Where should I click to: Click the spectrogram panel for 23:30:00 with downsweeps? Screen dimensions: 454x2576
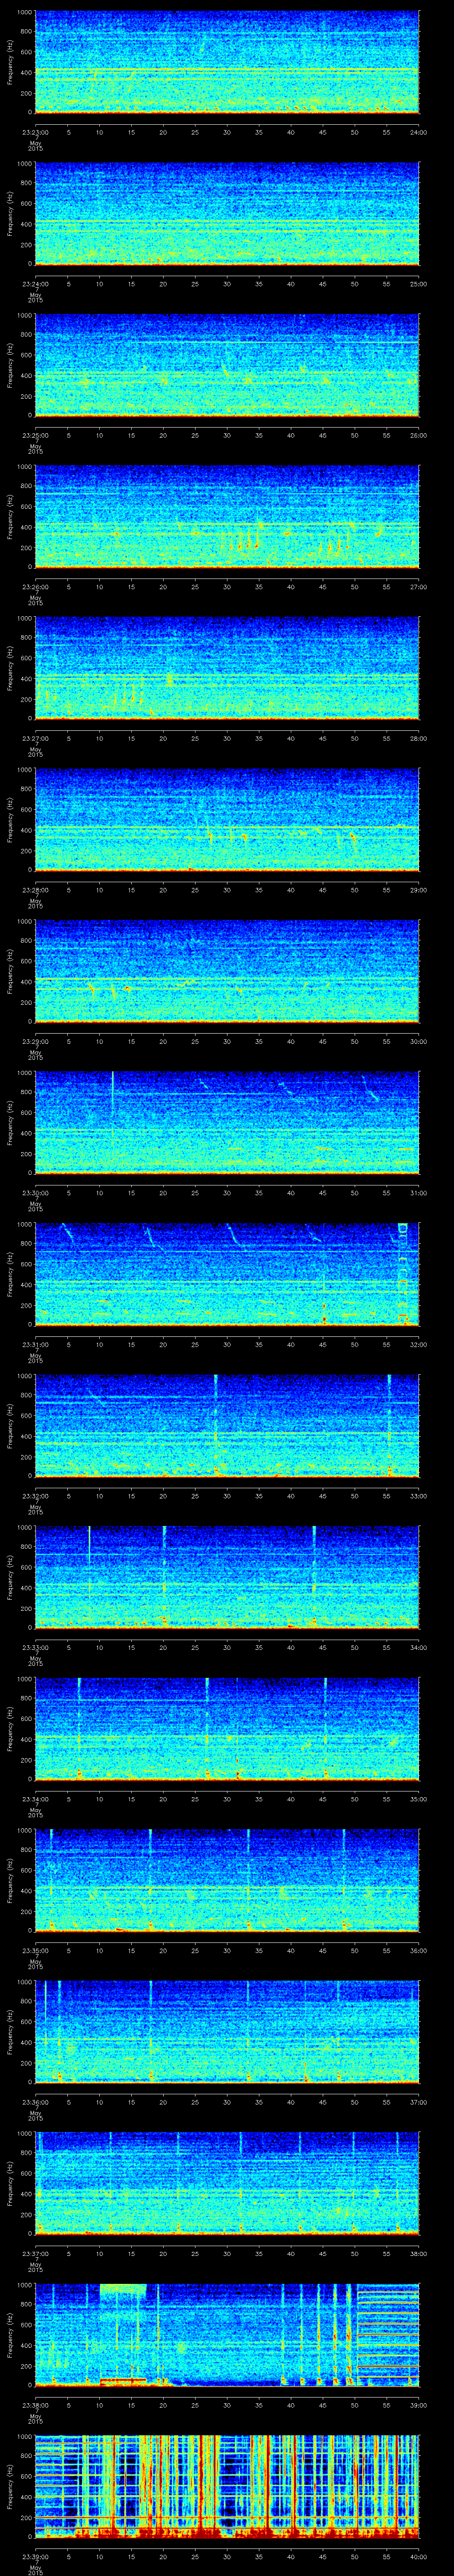point(227,1123)
